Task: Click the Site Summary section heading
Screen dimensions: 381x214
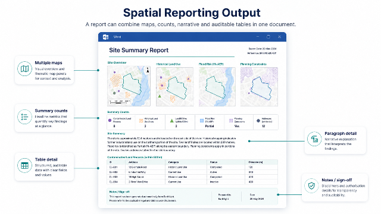Action: (x=116, y=133)
